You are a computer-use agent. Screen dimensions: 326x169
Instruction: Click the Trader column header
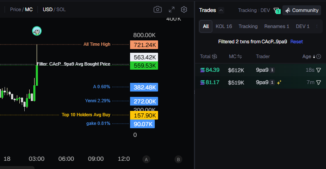(263, 56)
